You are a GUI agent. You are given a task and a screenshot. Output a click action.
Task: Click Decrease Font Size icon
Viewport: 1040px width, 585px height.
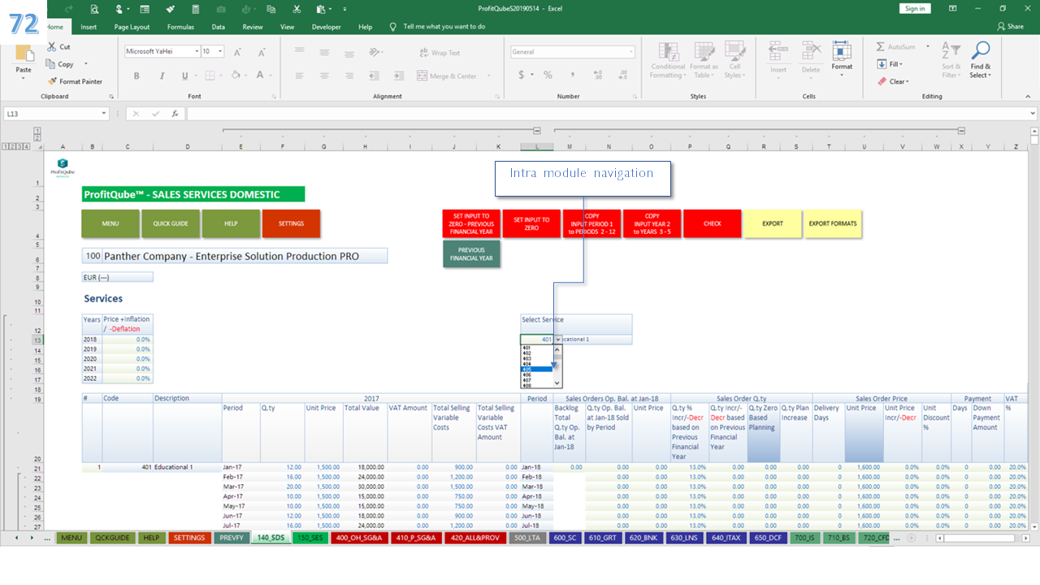(261, 52)
